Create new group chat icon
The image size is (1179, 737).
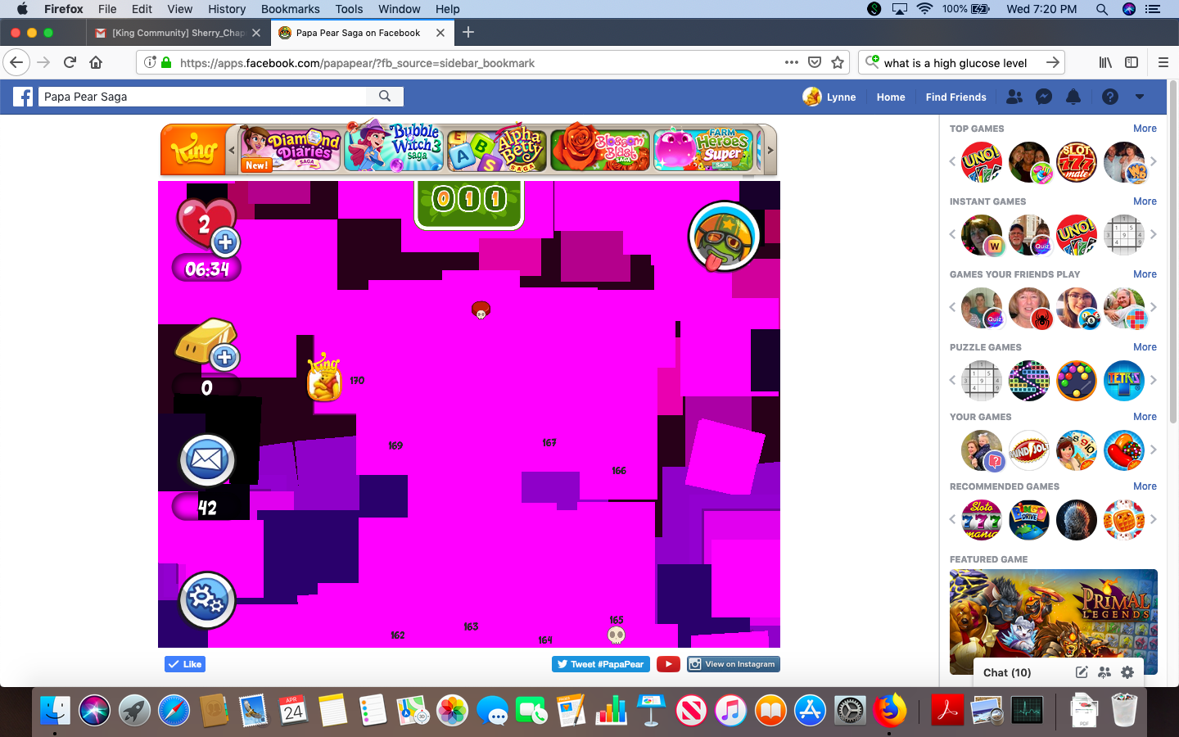coord(1104,672)
